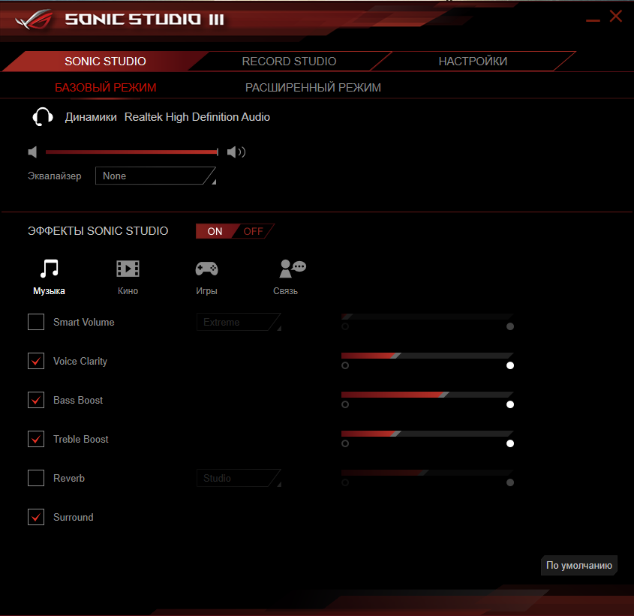Viewport: 634px width, 616px height.
Task: Open the Эквалайзер None dropdown
Action: click(155, 176)
